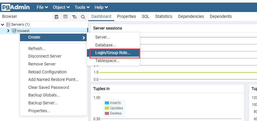The image size is (257, 121).
Task: Open the File dropdown menu
Action: click(42, 7)
